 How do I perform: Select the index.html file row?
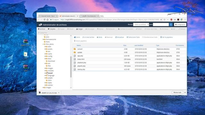tap(129, 59)
